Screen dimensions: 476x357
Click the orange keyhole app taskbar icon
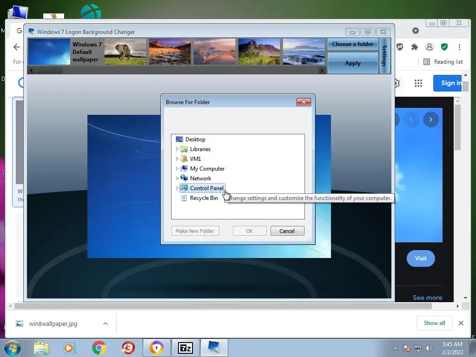[x=157, y=348]
